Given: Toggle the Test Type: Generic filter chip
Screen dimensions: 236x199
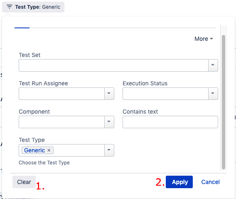Looking at the screenshot, I should (33, 7).
